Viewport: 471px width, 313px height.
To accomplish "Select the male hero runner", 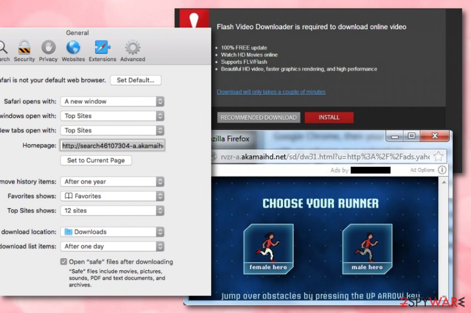I will [367, 249].
